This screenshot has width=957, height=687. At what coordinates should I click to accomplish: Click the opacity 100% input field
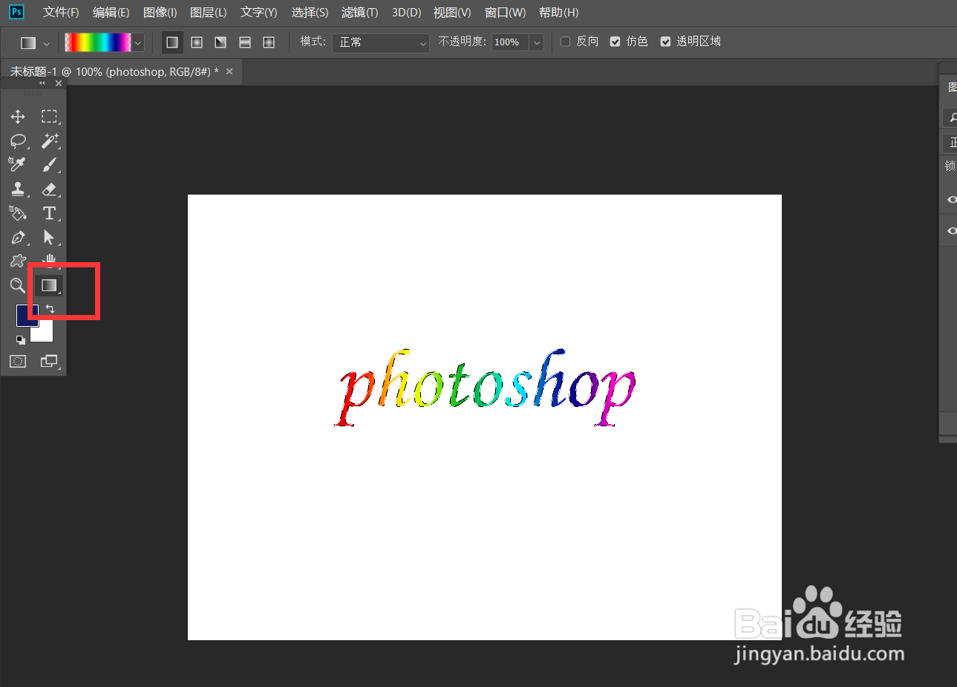click(510, 42)
